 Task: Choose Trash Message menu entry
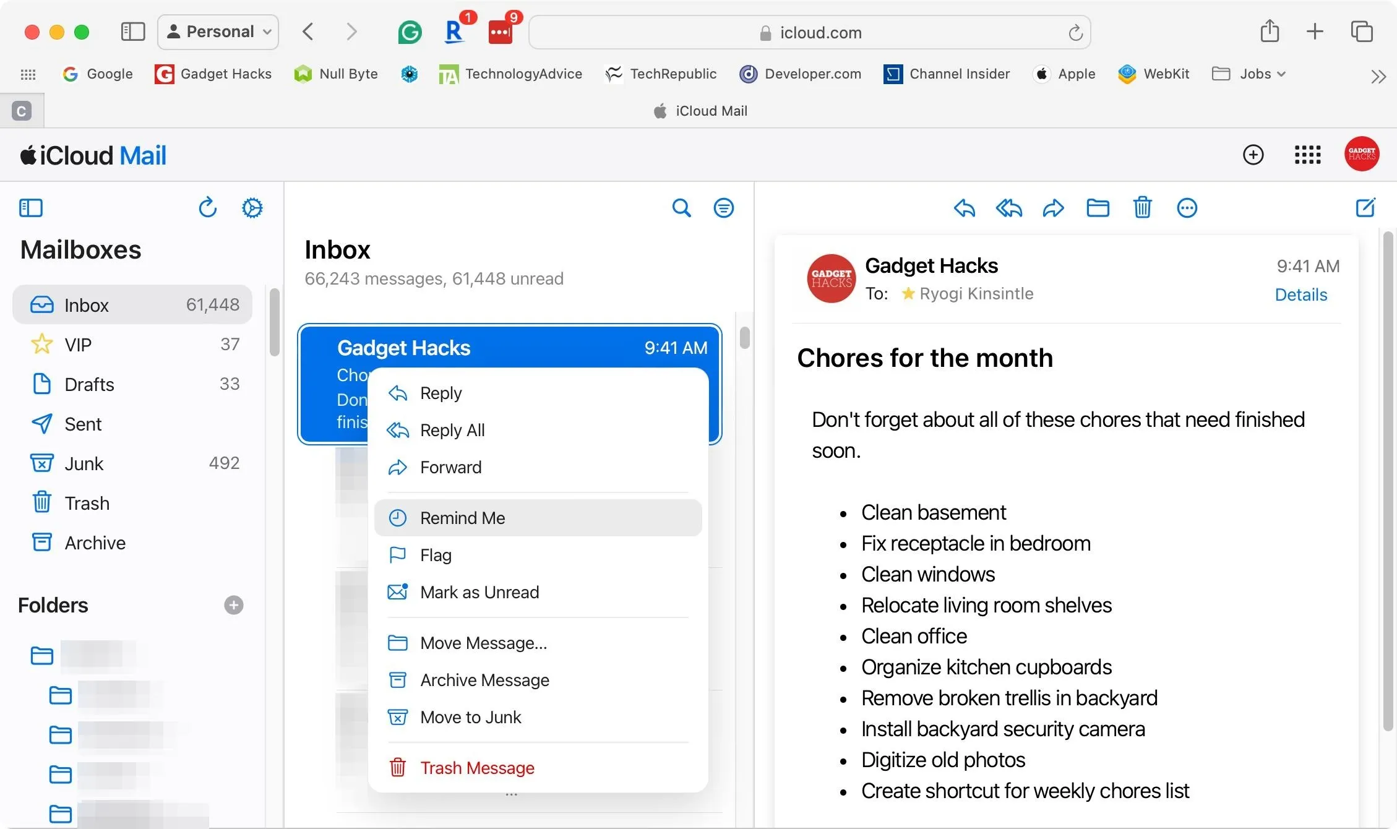[538, 768]
